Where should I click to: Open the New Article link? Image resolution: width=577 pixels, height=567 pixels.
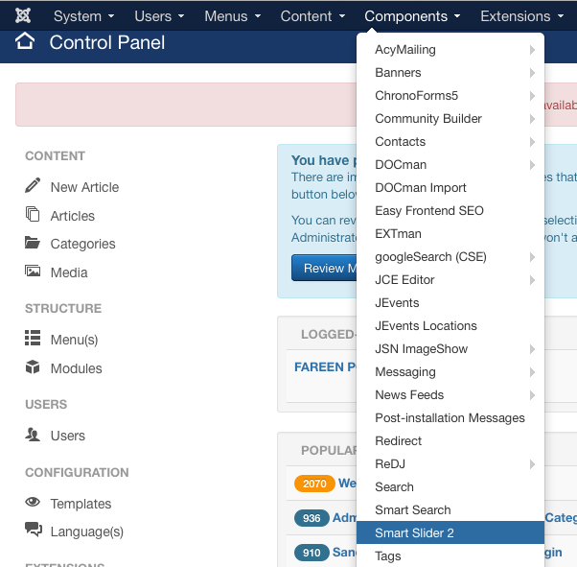click(x=84, y=187)
